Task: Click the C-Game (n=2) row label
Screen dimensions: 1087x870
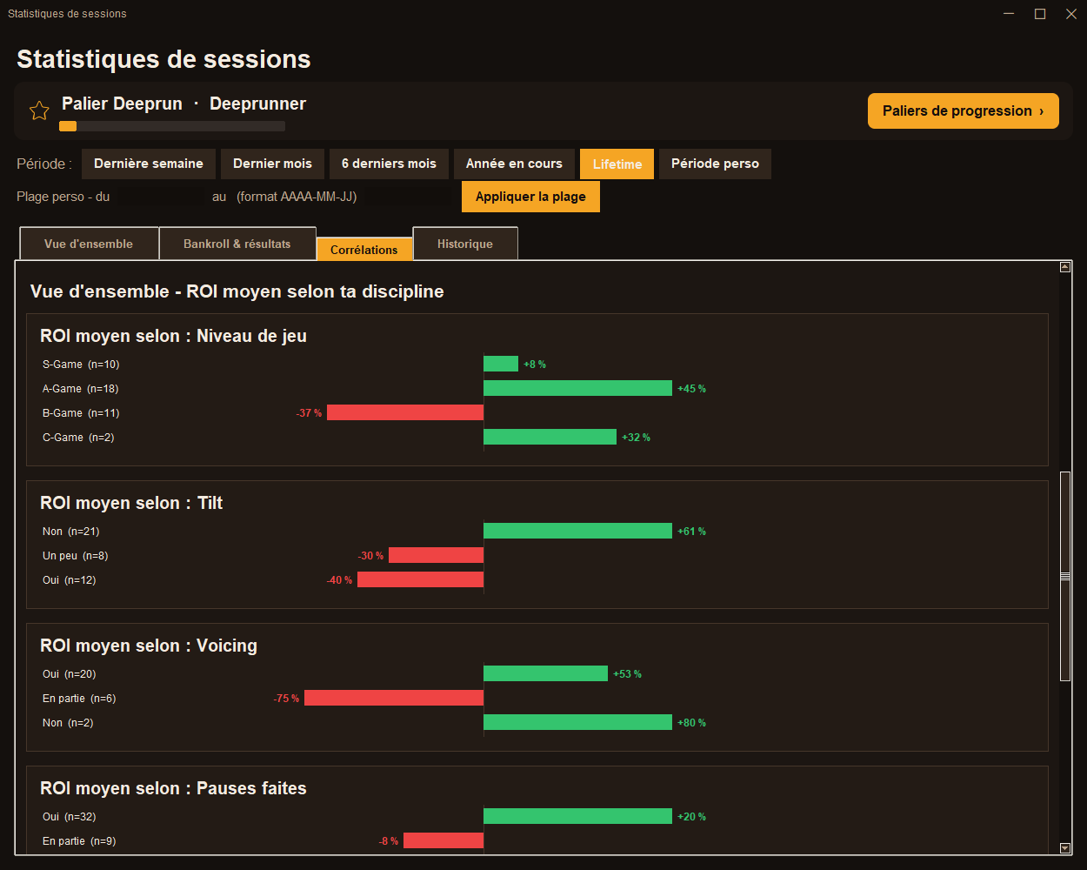Action: tap(78, 438)
